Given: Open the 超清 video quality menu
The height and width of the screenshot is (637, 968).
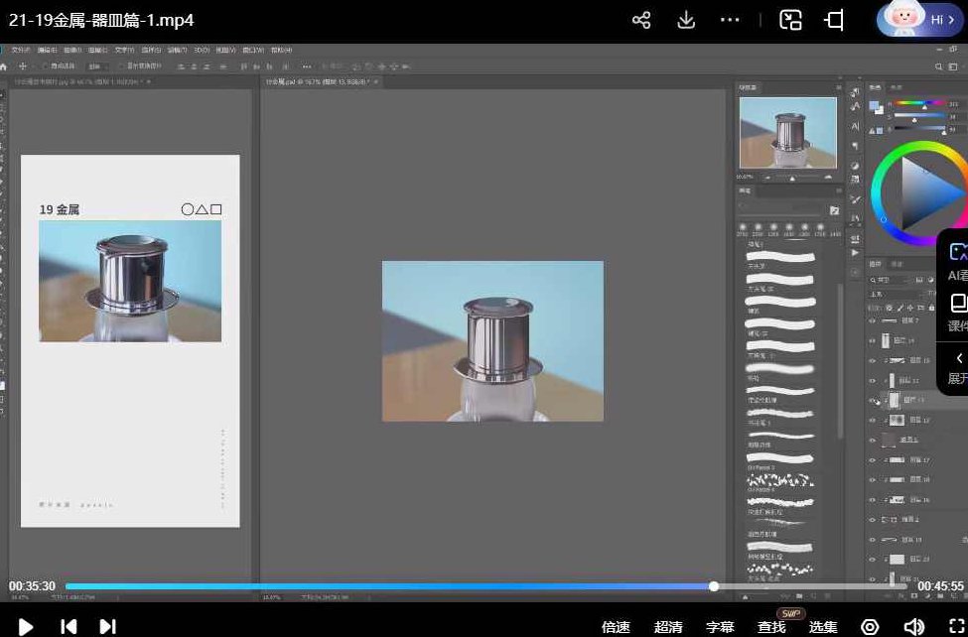Looking at the screenshot, I should (x=668, y=627).
